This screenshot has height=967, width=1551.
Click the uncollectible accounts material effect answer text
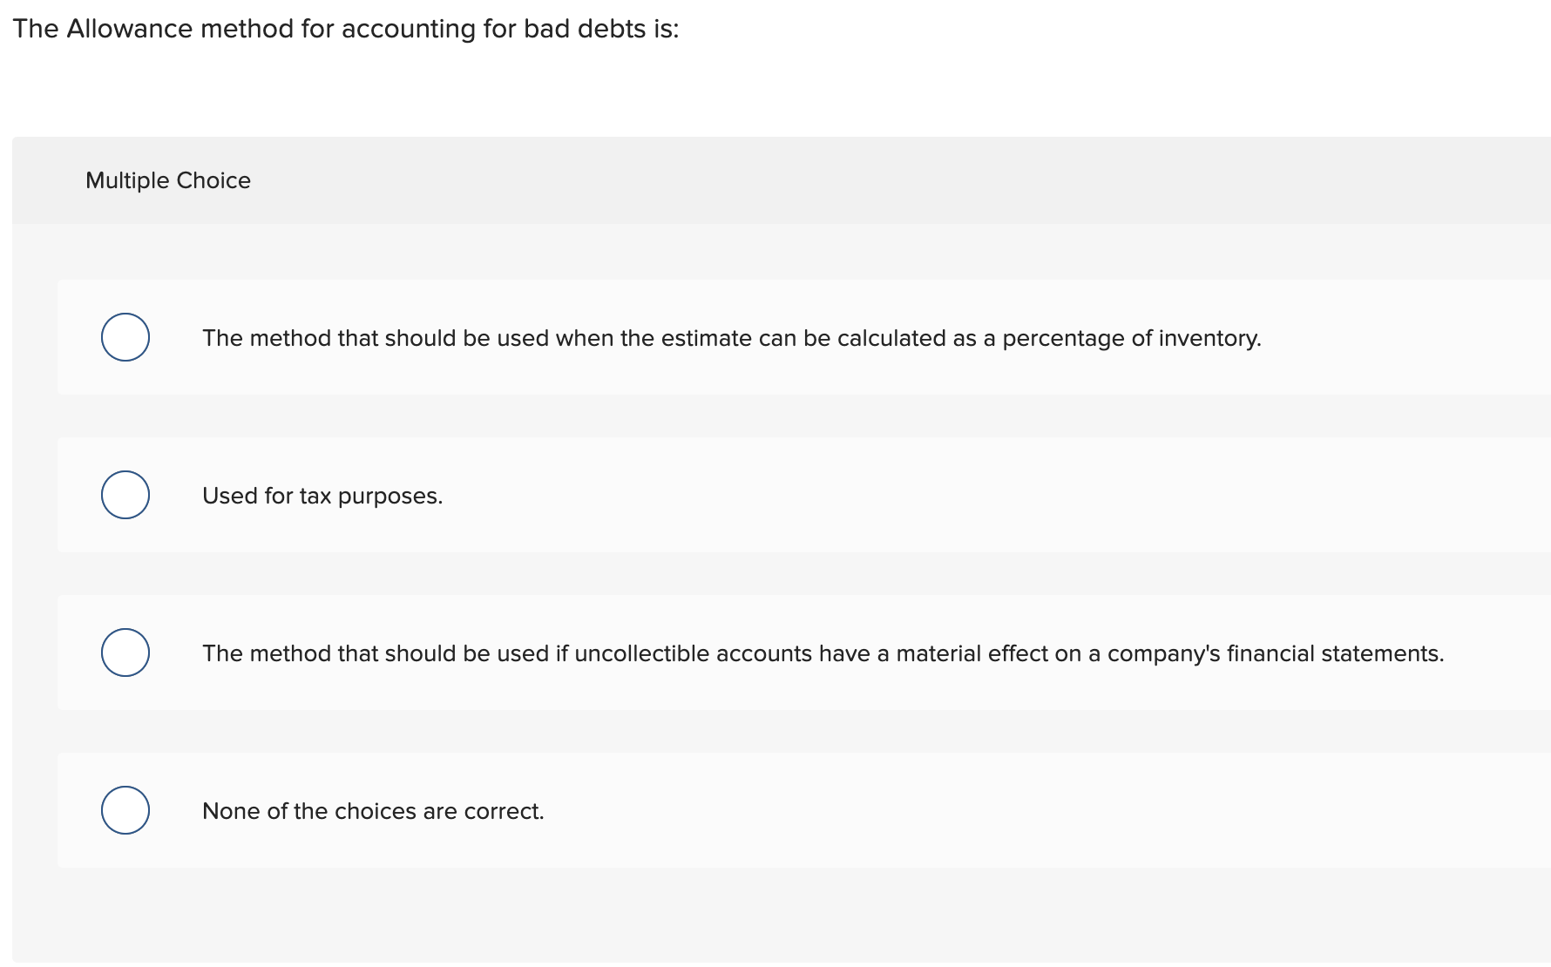[823, 653]
